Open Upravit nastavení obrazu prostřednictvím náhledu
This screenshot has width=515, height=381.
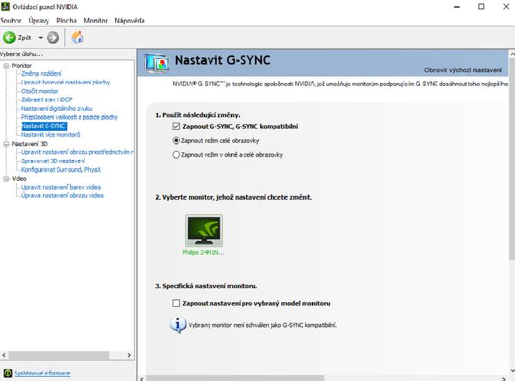tap(77, 152)
